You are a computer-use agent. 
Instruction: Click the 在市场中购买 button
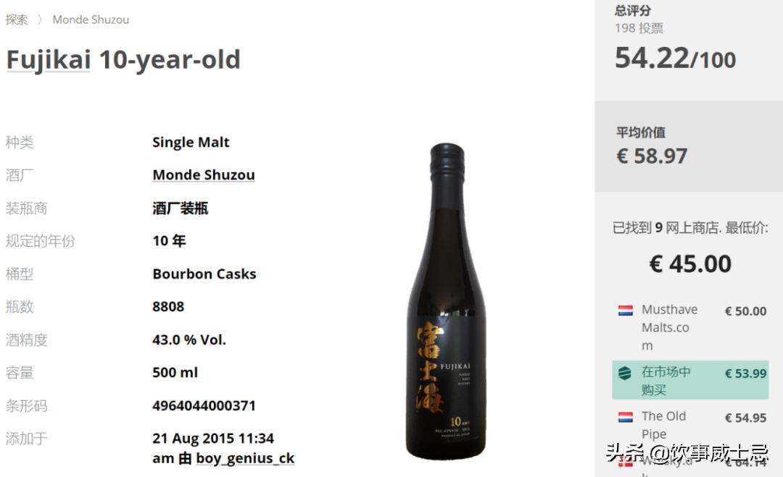tap(666, 380)
